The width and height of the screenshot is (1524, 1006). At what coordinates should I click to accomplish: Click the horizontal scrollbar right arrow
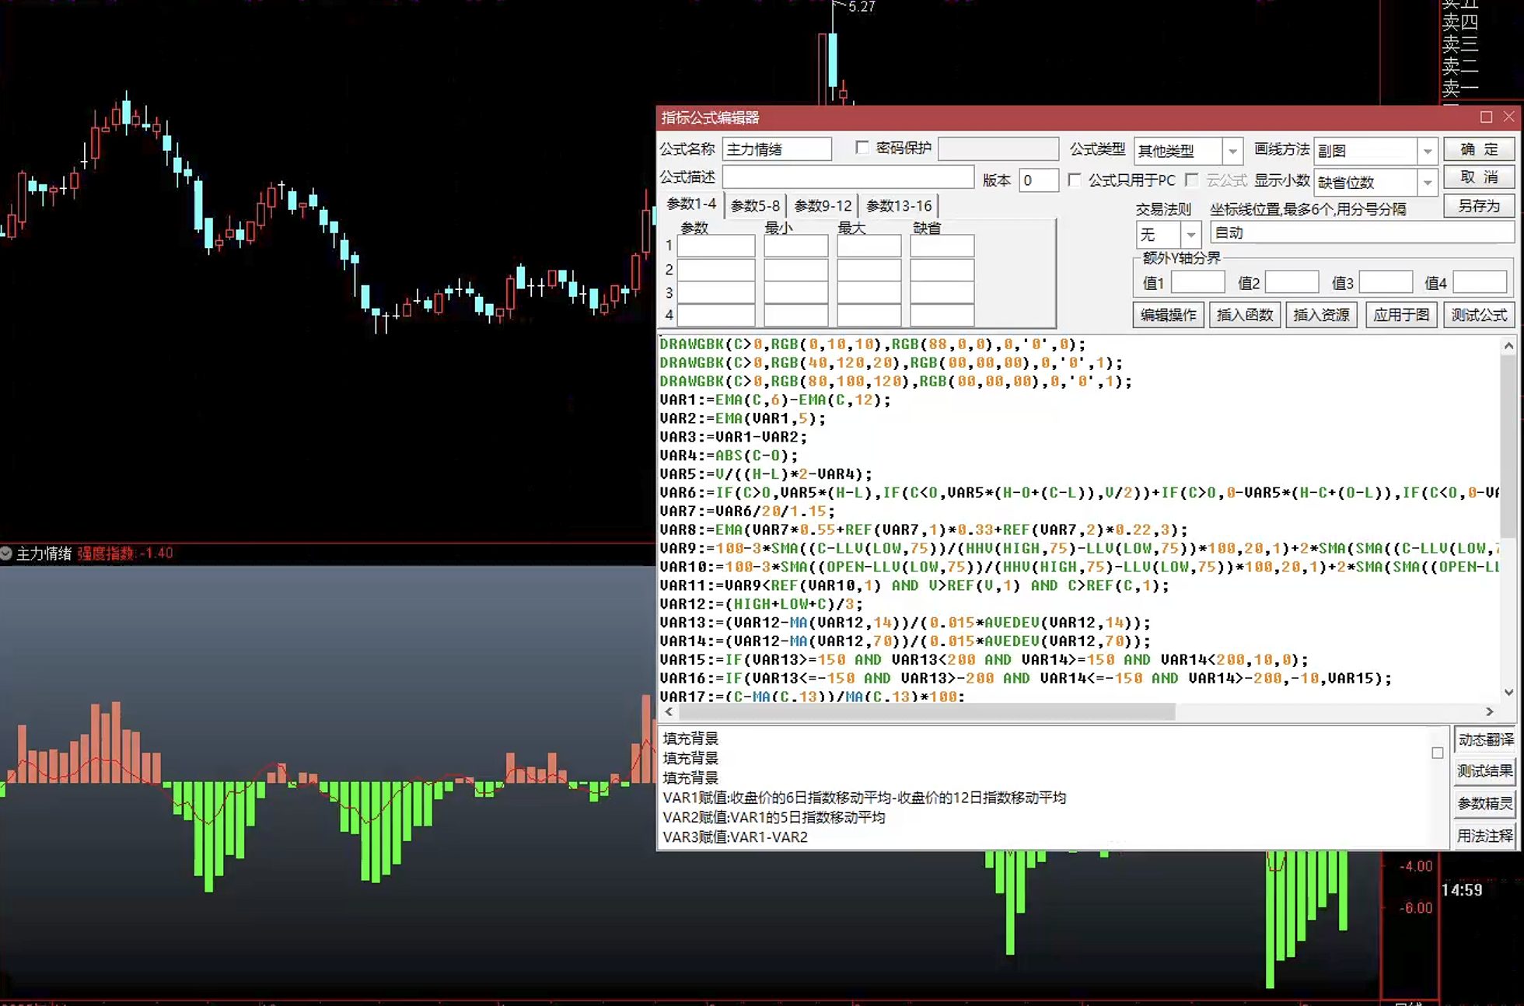1490,711
